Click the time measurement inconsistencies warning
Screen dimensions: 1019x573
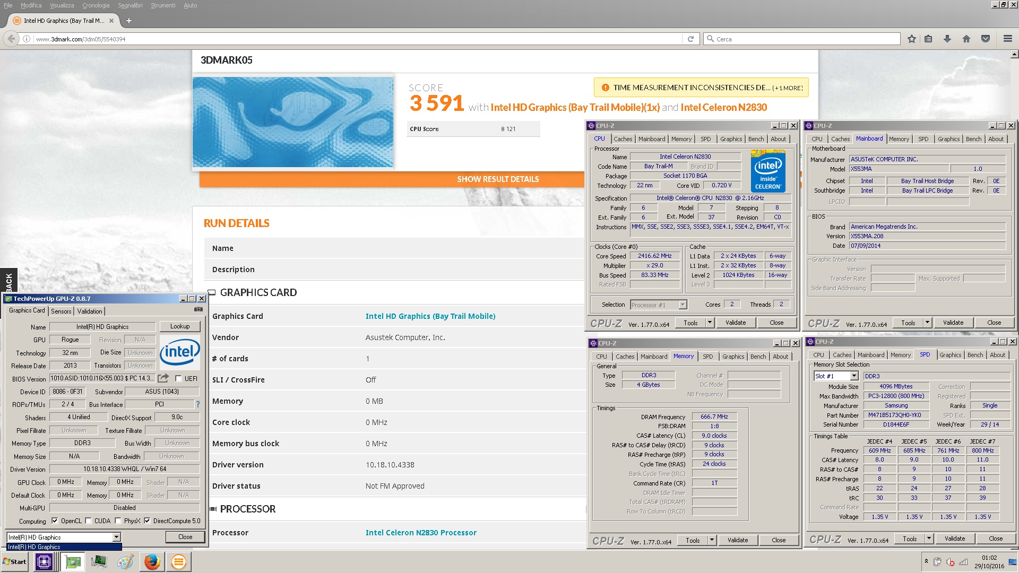click(701, 88)
